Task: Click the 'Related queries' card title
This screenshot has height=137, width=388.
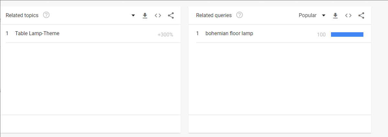Action: [214, 15]
